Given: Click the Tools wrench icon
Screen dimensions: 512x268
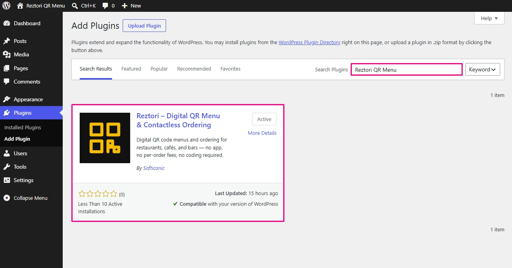Looking at the screenshot, I should pyautogui.click(x=7, y=167).
